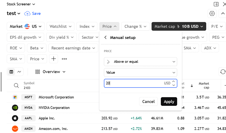Click the plus icon to add filter
This screenshot has width=226, height=133.
coord(54,59)
